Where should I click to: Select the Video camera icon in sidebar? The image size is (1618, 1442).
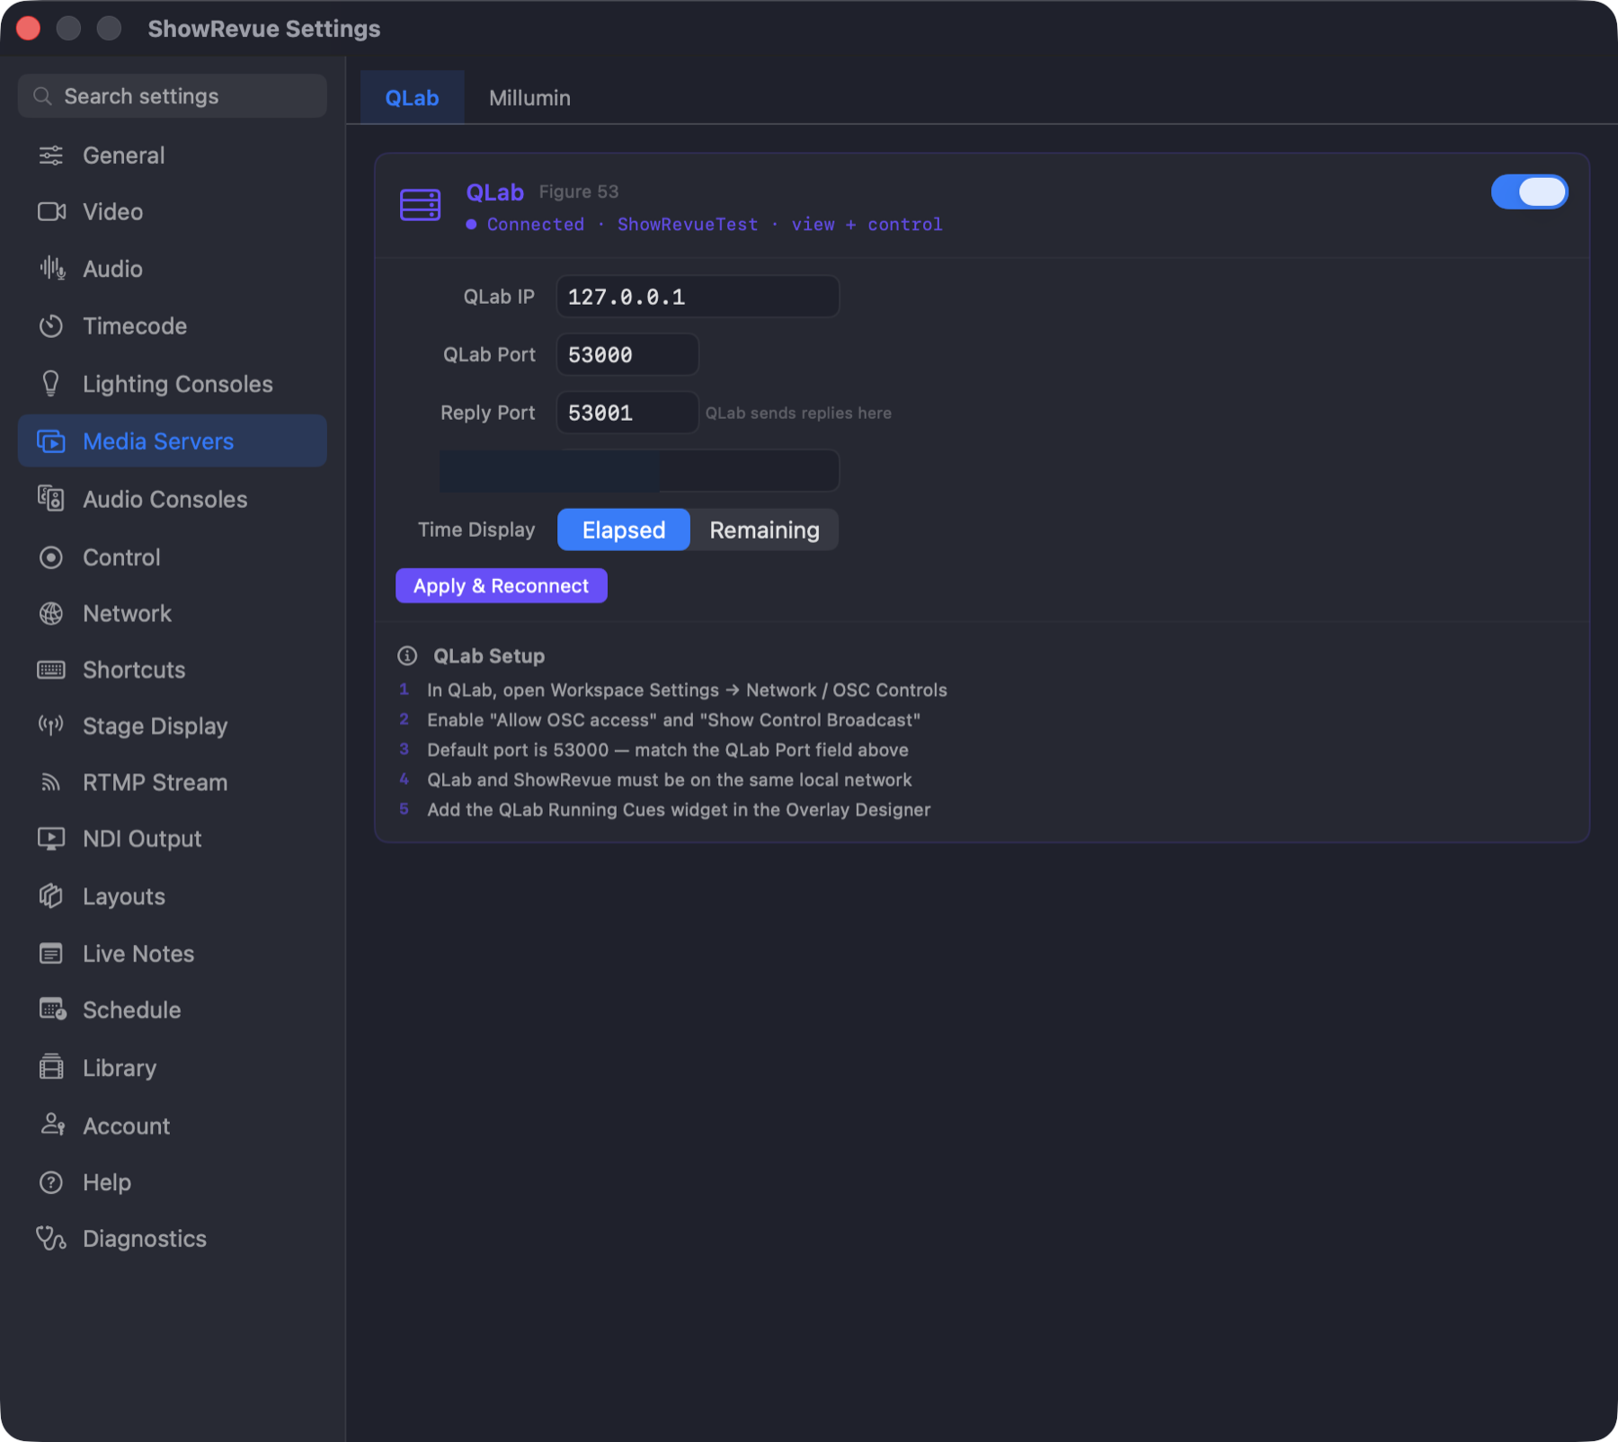tap(51, 211)
